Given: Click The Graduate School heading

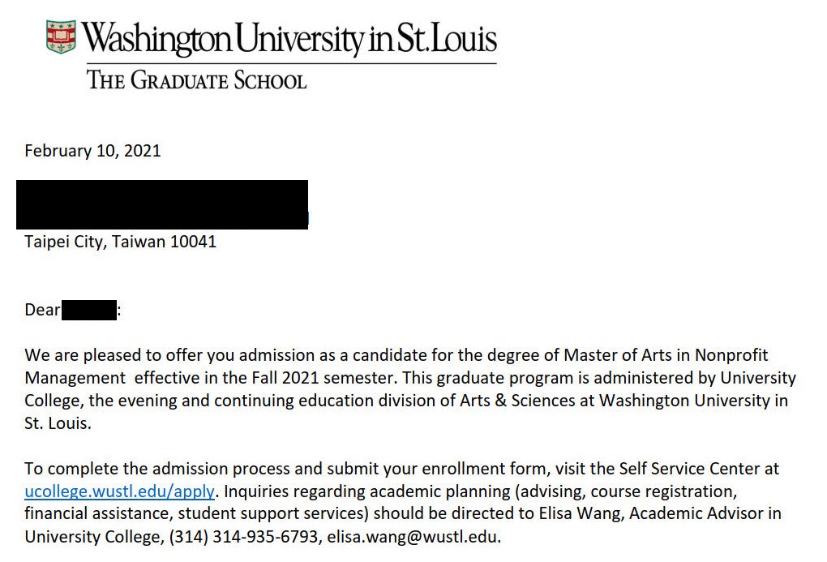Looking at the screenshot, I should (x=197, y=80).
